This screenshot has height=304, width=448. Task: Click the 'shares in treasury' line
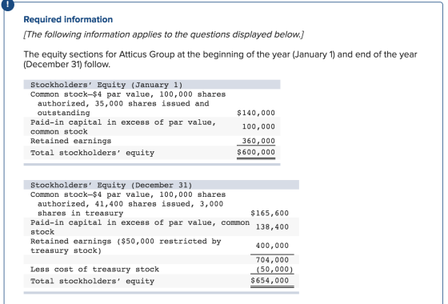(x=80, y=213)
